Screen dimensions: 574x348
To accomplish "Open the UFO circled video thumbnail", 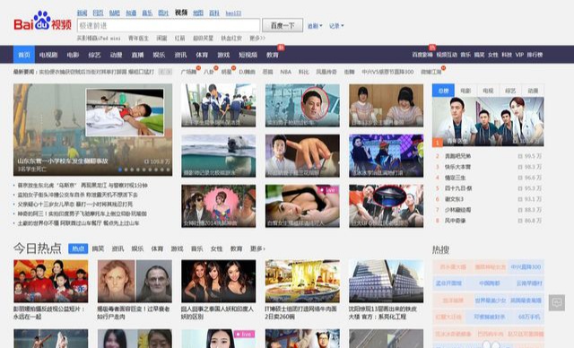I will pyautogui.click(x=387, y=206).
